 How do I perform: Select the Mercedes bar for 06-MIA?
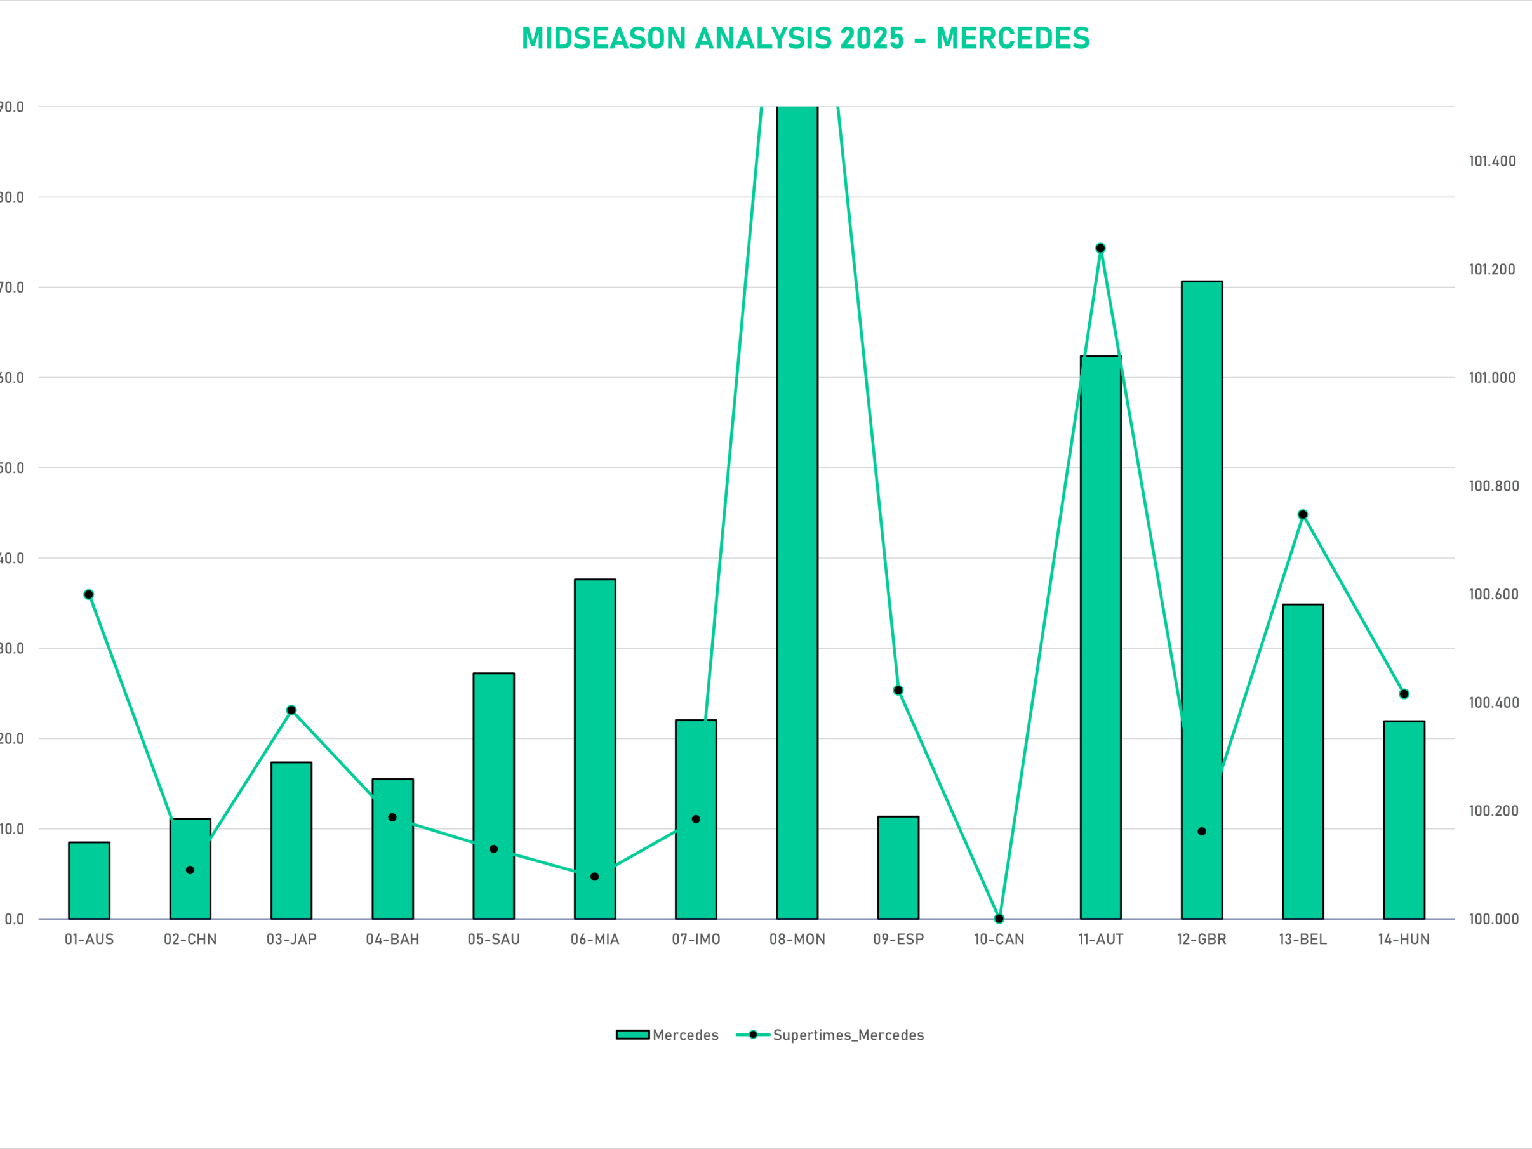pos(595,748)
